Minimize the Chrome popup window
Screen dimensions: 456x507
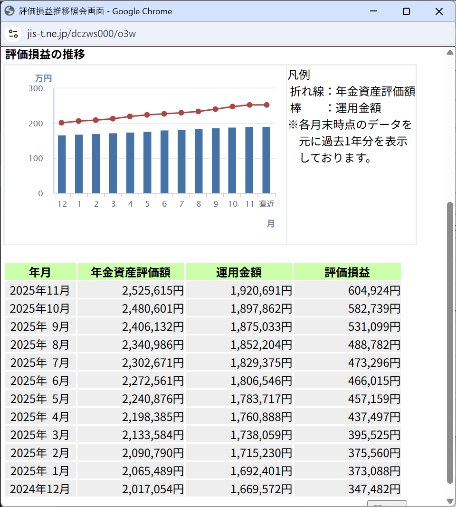374,11
